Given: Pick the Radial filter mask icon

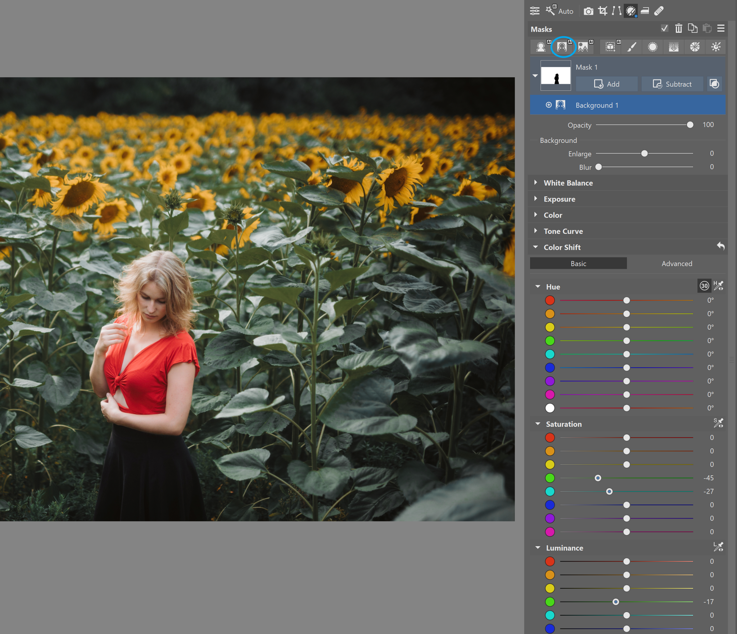Looking at the screenshot, I should [652, 47].
